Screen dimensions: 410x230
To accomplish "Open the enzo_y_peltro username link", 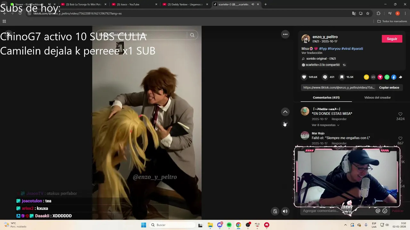I will pyautogui.click(x=325, y=37).
